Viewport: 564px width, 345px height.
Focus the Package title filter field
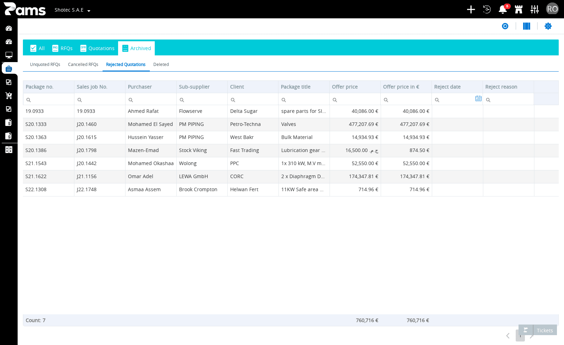click(304, 99)
